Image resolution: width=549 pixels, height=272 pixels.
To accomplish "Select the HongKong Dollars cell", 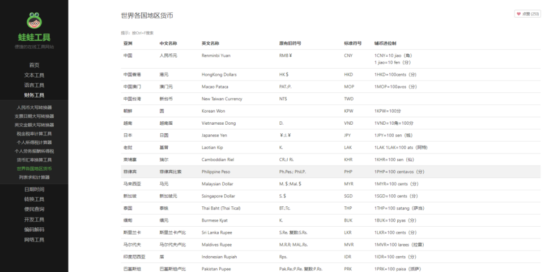I will coord(219,75).
